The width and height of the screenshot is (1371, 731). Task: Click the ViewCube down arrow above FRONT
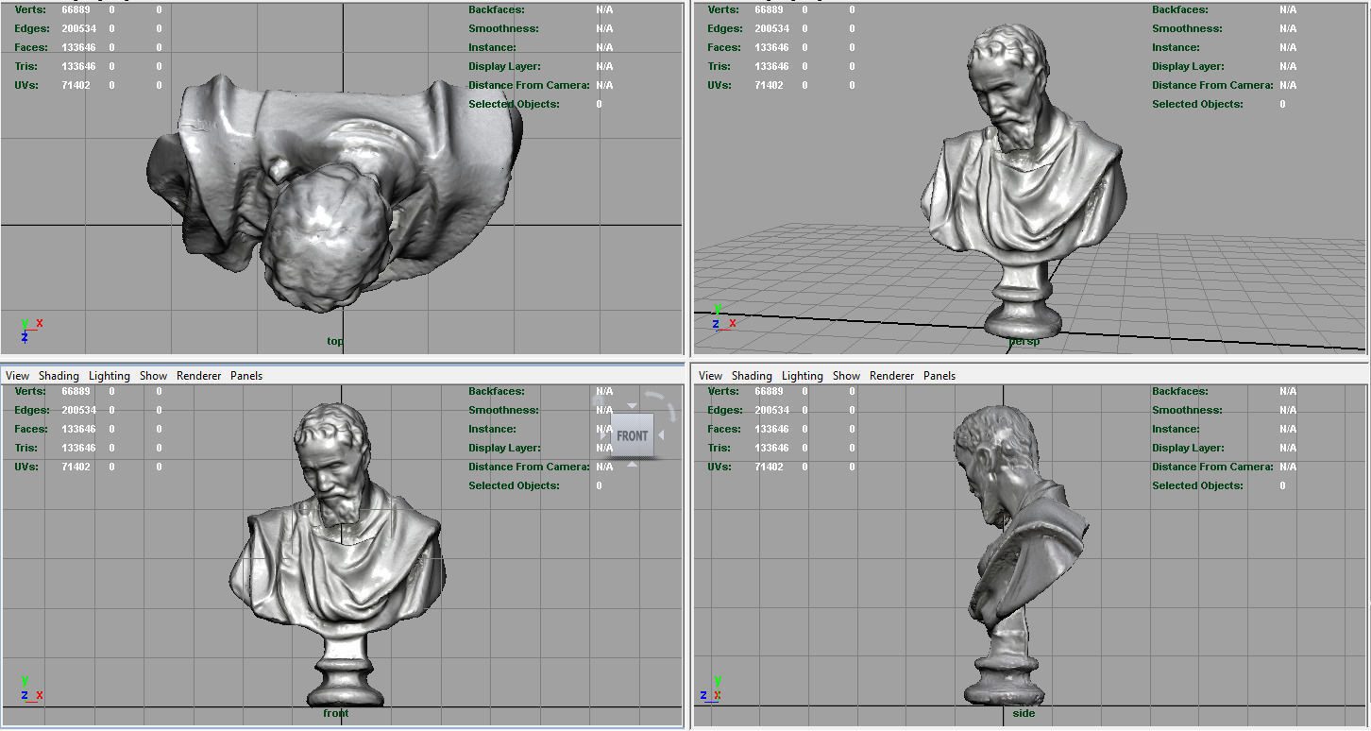coord(633,406)
